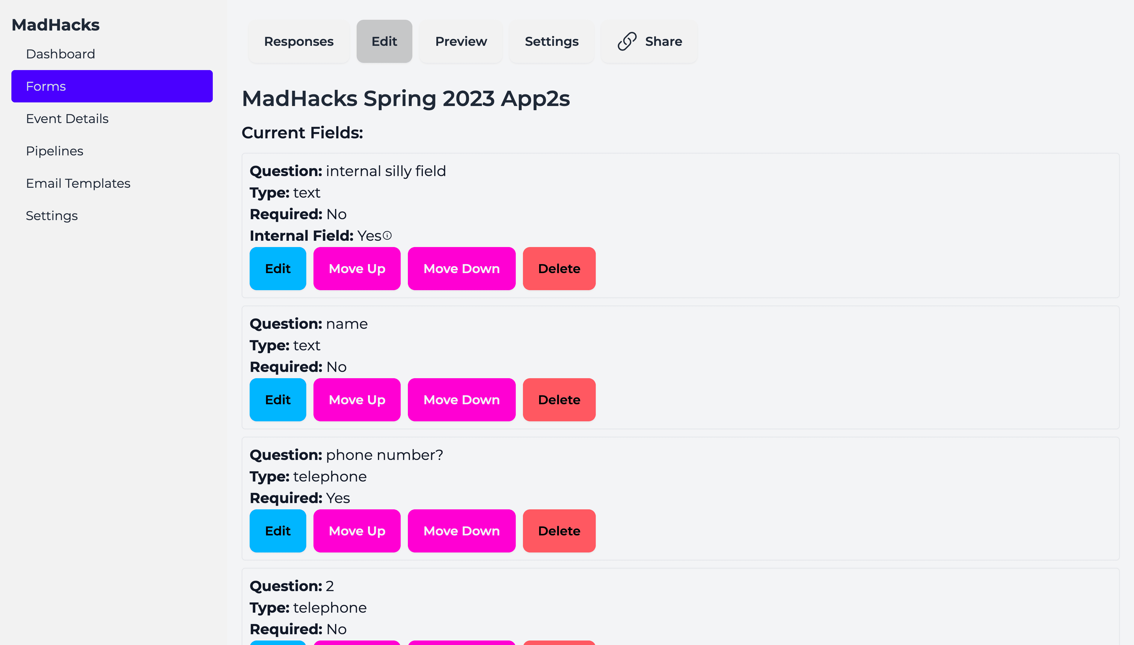Image resolution: width=1134 pixels, height=645 pixels.
Task: Open the Responses tab
Action: pos(299,41)
